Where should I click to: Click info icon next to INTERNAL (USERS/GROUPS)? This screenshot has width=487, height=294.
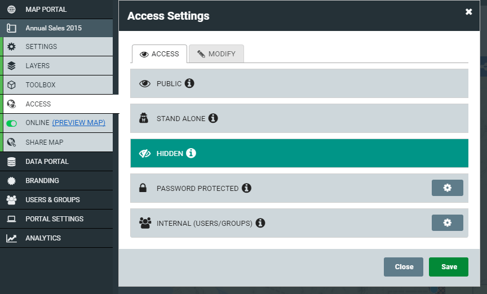pyautogui.click(x=260, y=223)
